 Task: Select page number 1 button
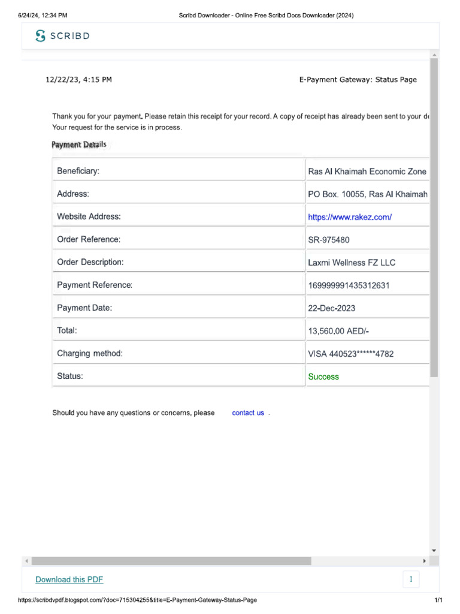[411, 579]
